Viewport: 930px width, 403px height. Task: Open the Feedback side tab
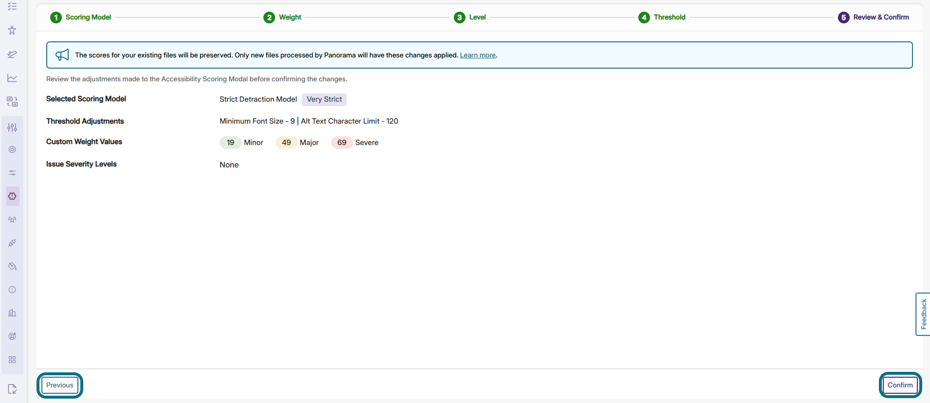click(x=923, y=314)
